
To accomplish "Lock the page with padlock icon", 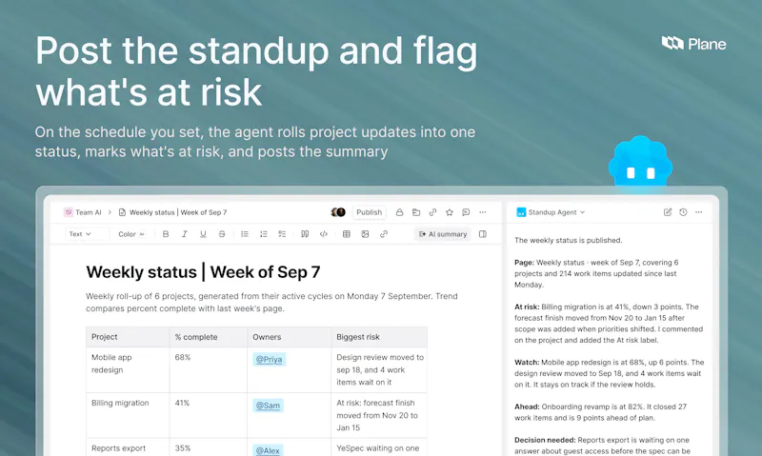I will (x=399, y=212).
